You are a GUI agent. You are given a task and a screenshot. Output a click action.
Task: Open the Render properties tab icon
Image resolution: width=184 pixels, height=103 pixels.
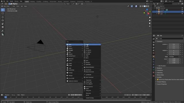pyautogui.click(x=154, y=42)
